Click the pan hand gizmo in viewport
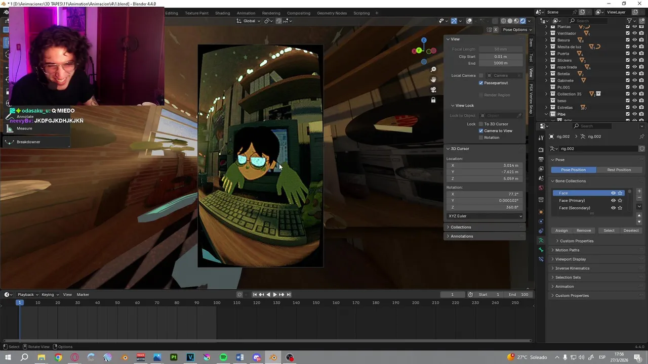 [x=433, y=79]
